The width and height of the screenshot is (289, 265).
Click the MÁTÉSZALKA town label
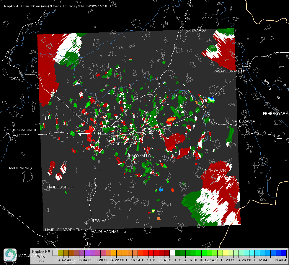(243, 121)
